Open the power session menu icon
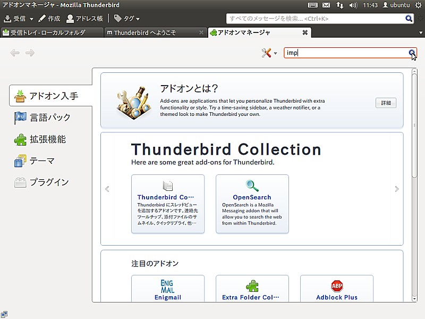The height and width of the screenshot is (319, 425). coord(418,5)
